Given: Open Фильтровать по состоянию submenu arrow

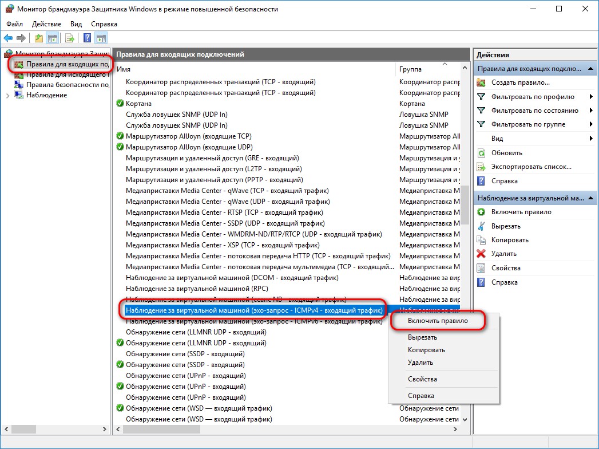Looking at the screenshot, I should [592, 111].
